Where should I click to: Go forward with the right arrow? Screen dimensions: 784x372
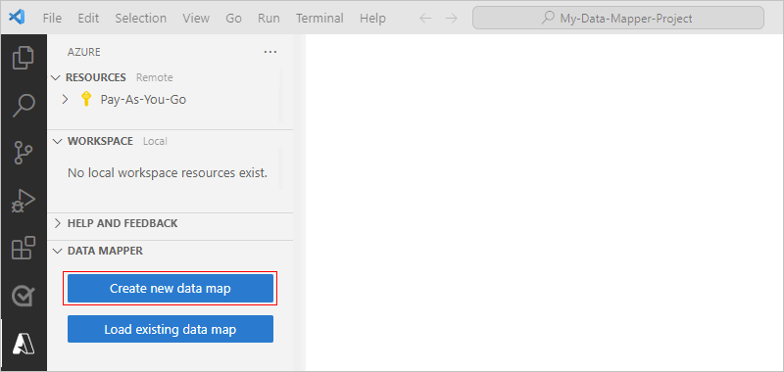(x=451, y=19)
